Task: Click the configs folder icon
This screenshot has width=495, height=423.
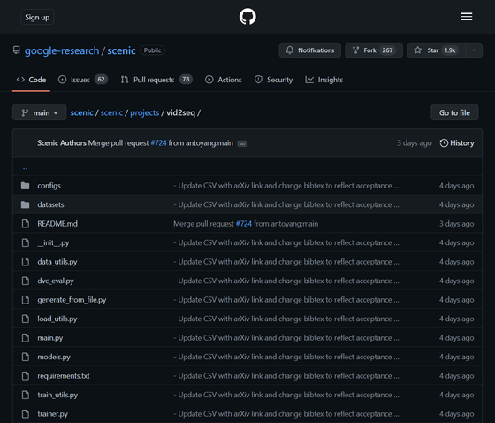Action: tap(26, 186)
